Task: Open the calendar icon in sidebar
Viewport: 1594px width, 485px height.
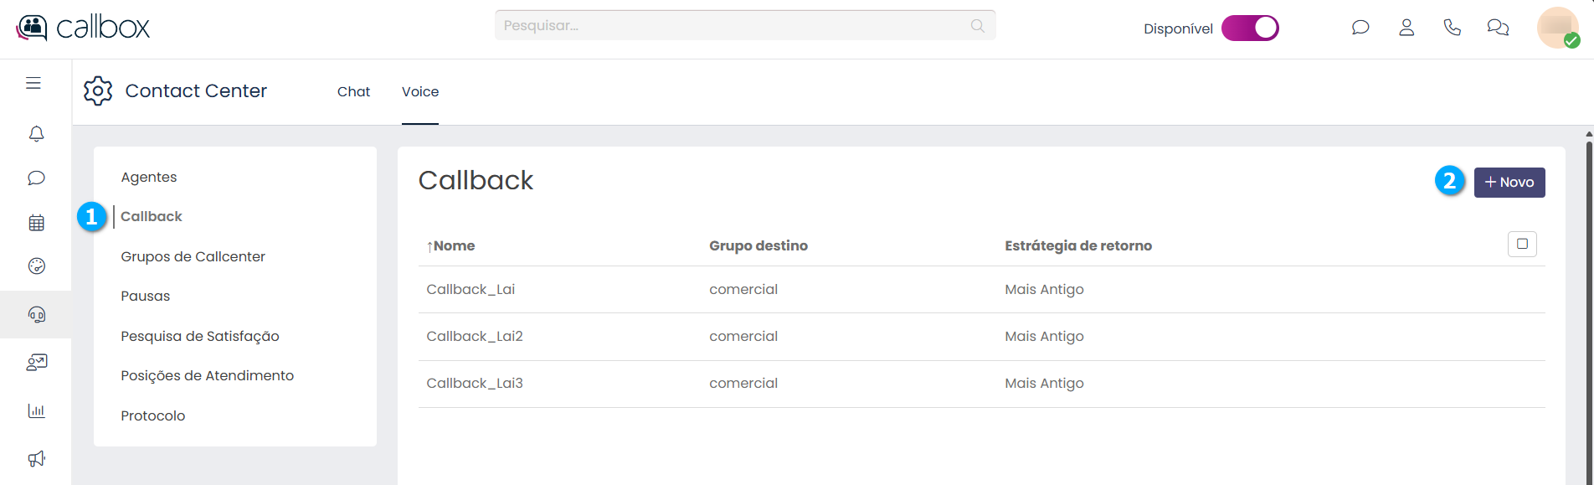Action: (36, 223)
